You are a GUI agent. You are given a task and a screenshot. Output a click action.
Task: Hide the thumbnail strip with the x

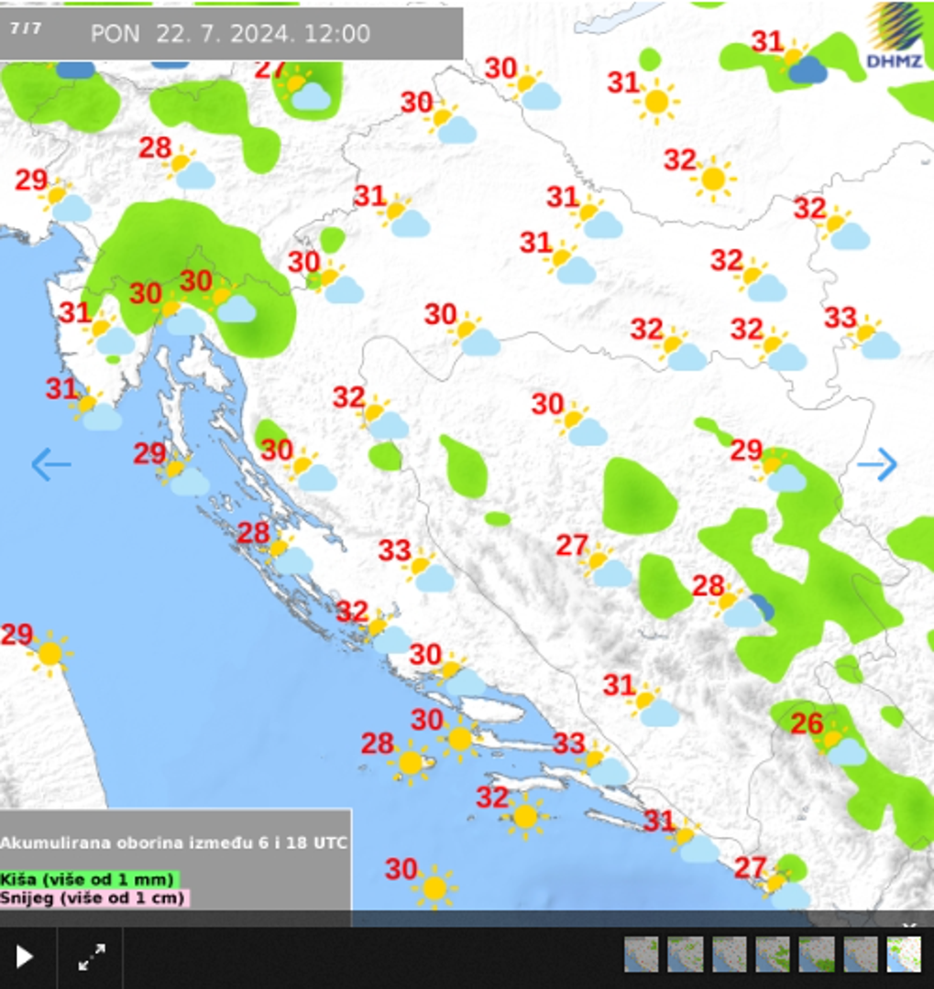click(x=909, y=926)
